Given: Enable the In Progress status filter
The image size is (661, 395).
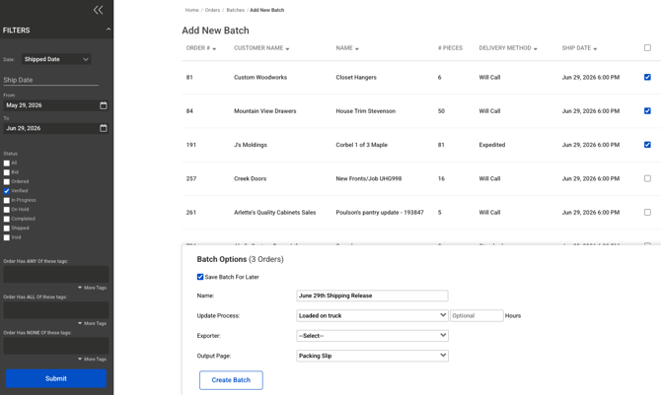Looking at the screenshot, I should pos(7,200).
